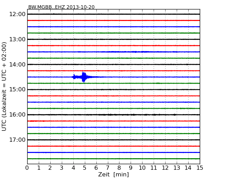The width and height of the screenshot is (227, 182).
Task: Click the x-axis tick label 8
Action: tap(119, 168)
